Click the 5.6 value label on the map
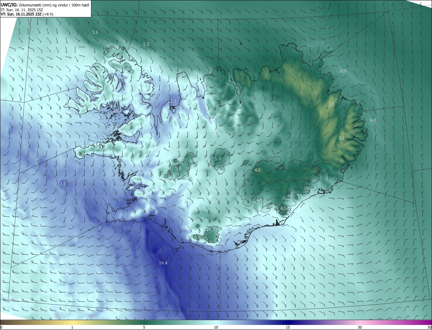This screenshot has width=432, height=330. click(x=95, y=32)
